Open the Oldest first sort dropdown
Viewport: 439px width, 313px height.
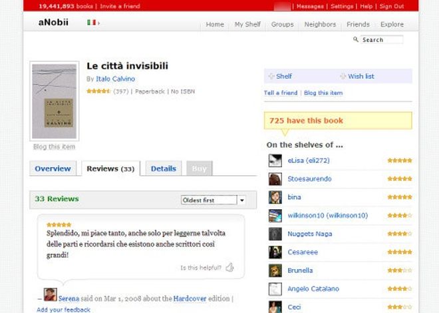[214, 200]
